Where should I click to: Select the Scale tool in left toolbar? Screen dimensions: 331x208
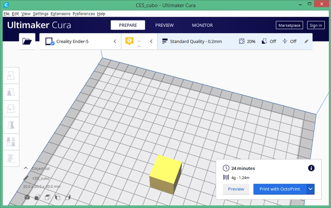pyautogui.click(x=11, y=92)
